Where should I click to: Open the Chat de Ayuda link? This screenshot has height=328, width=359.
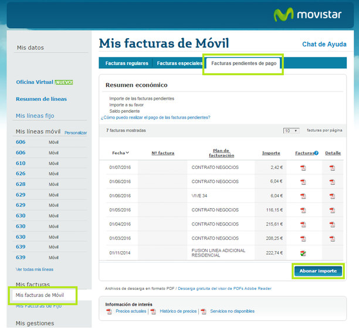(x=324, y=45)
